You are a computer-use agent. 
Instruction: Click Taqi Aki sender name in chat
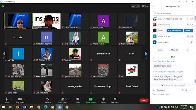161,61
